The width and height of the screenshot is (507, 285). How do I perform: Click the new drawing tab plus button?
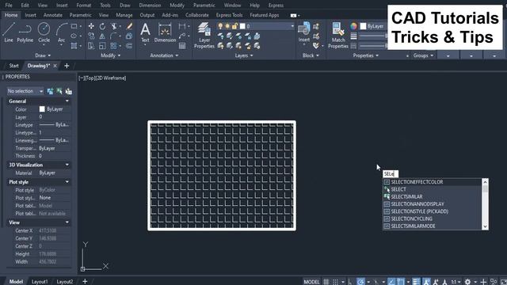67,66
